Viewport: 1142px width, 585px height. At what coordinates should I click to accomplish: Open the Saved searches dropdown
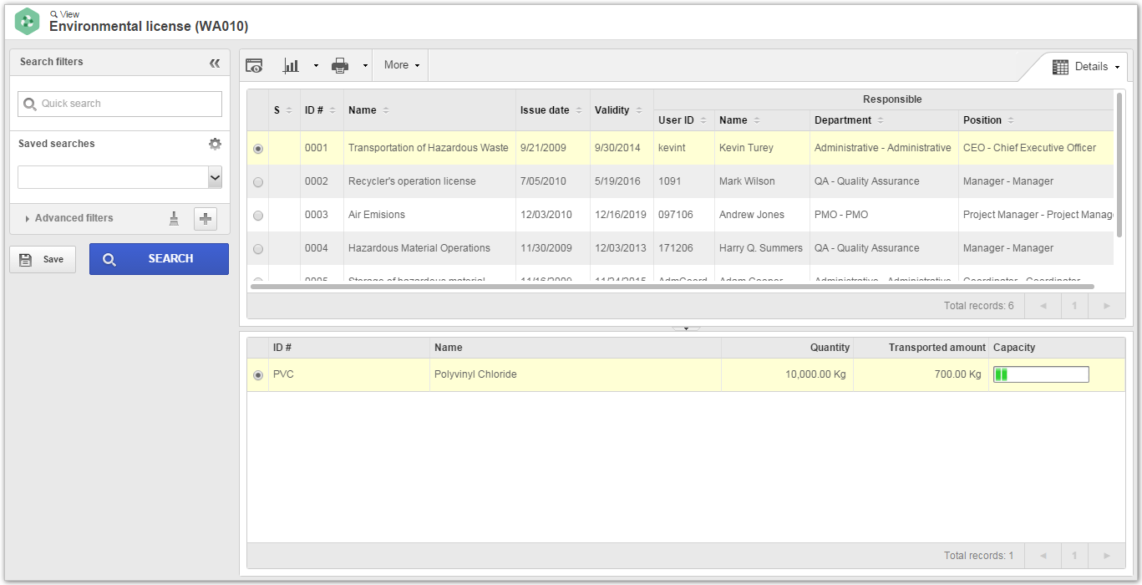point(215,177)
